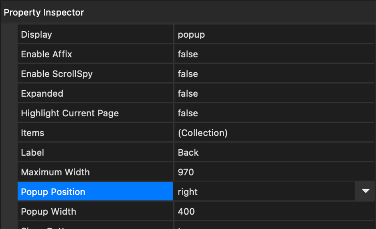Edit the Label value 'Back'
This screenshot has height=229, width=376.
tap(188, 152)
